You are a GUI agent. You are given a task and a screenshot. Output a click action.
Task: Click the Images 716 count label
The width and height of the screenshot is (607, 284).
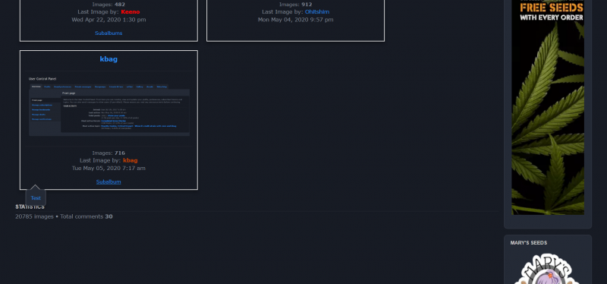tap(109, 153)
